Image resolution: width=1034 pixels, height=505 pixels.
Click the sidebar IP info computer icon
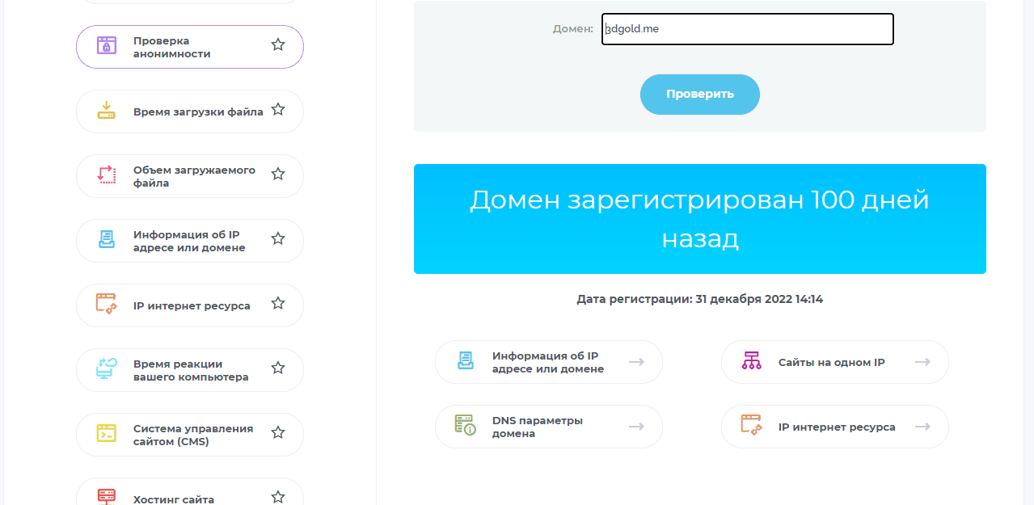point(107,239)
